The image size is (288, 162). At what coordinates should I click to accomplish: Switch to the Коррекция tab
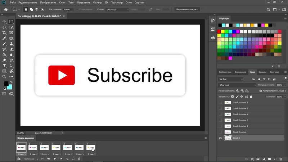pyautogui.click(x=240, y=72)
